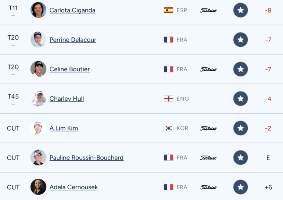283x200 pixels.
Task: Click star icon for Adela Cernousek
Action: coord(240,187)
